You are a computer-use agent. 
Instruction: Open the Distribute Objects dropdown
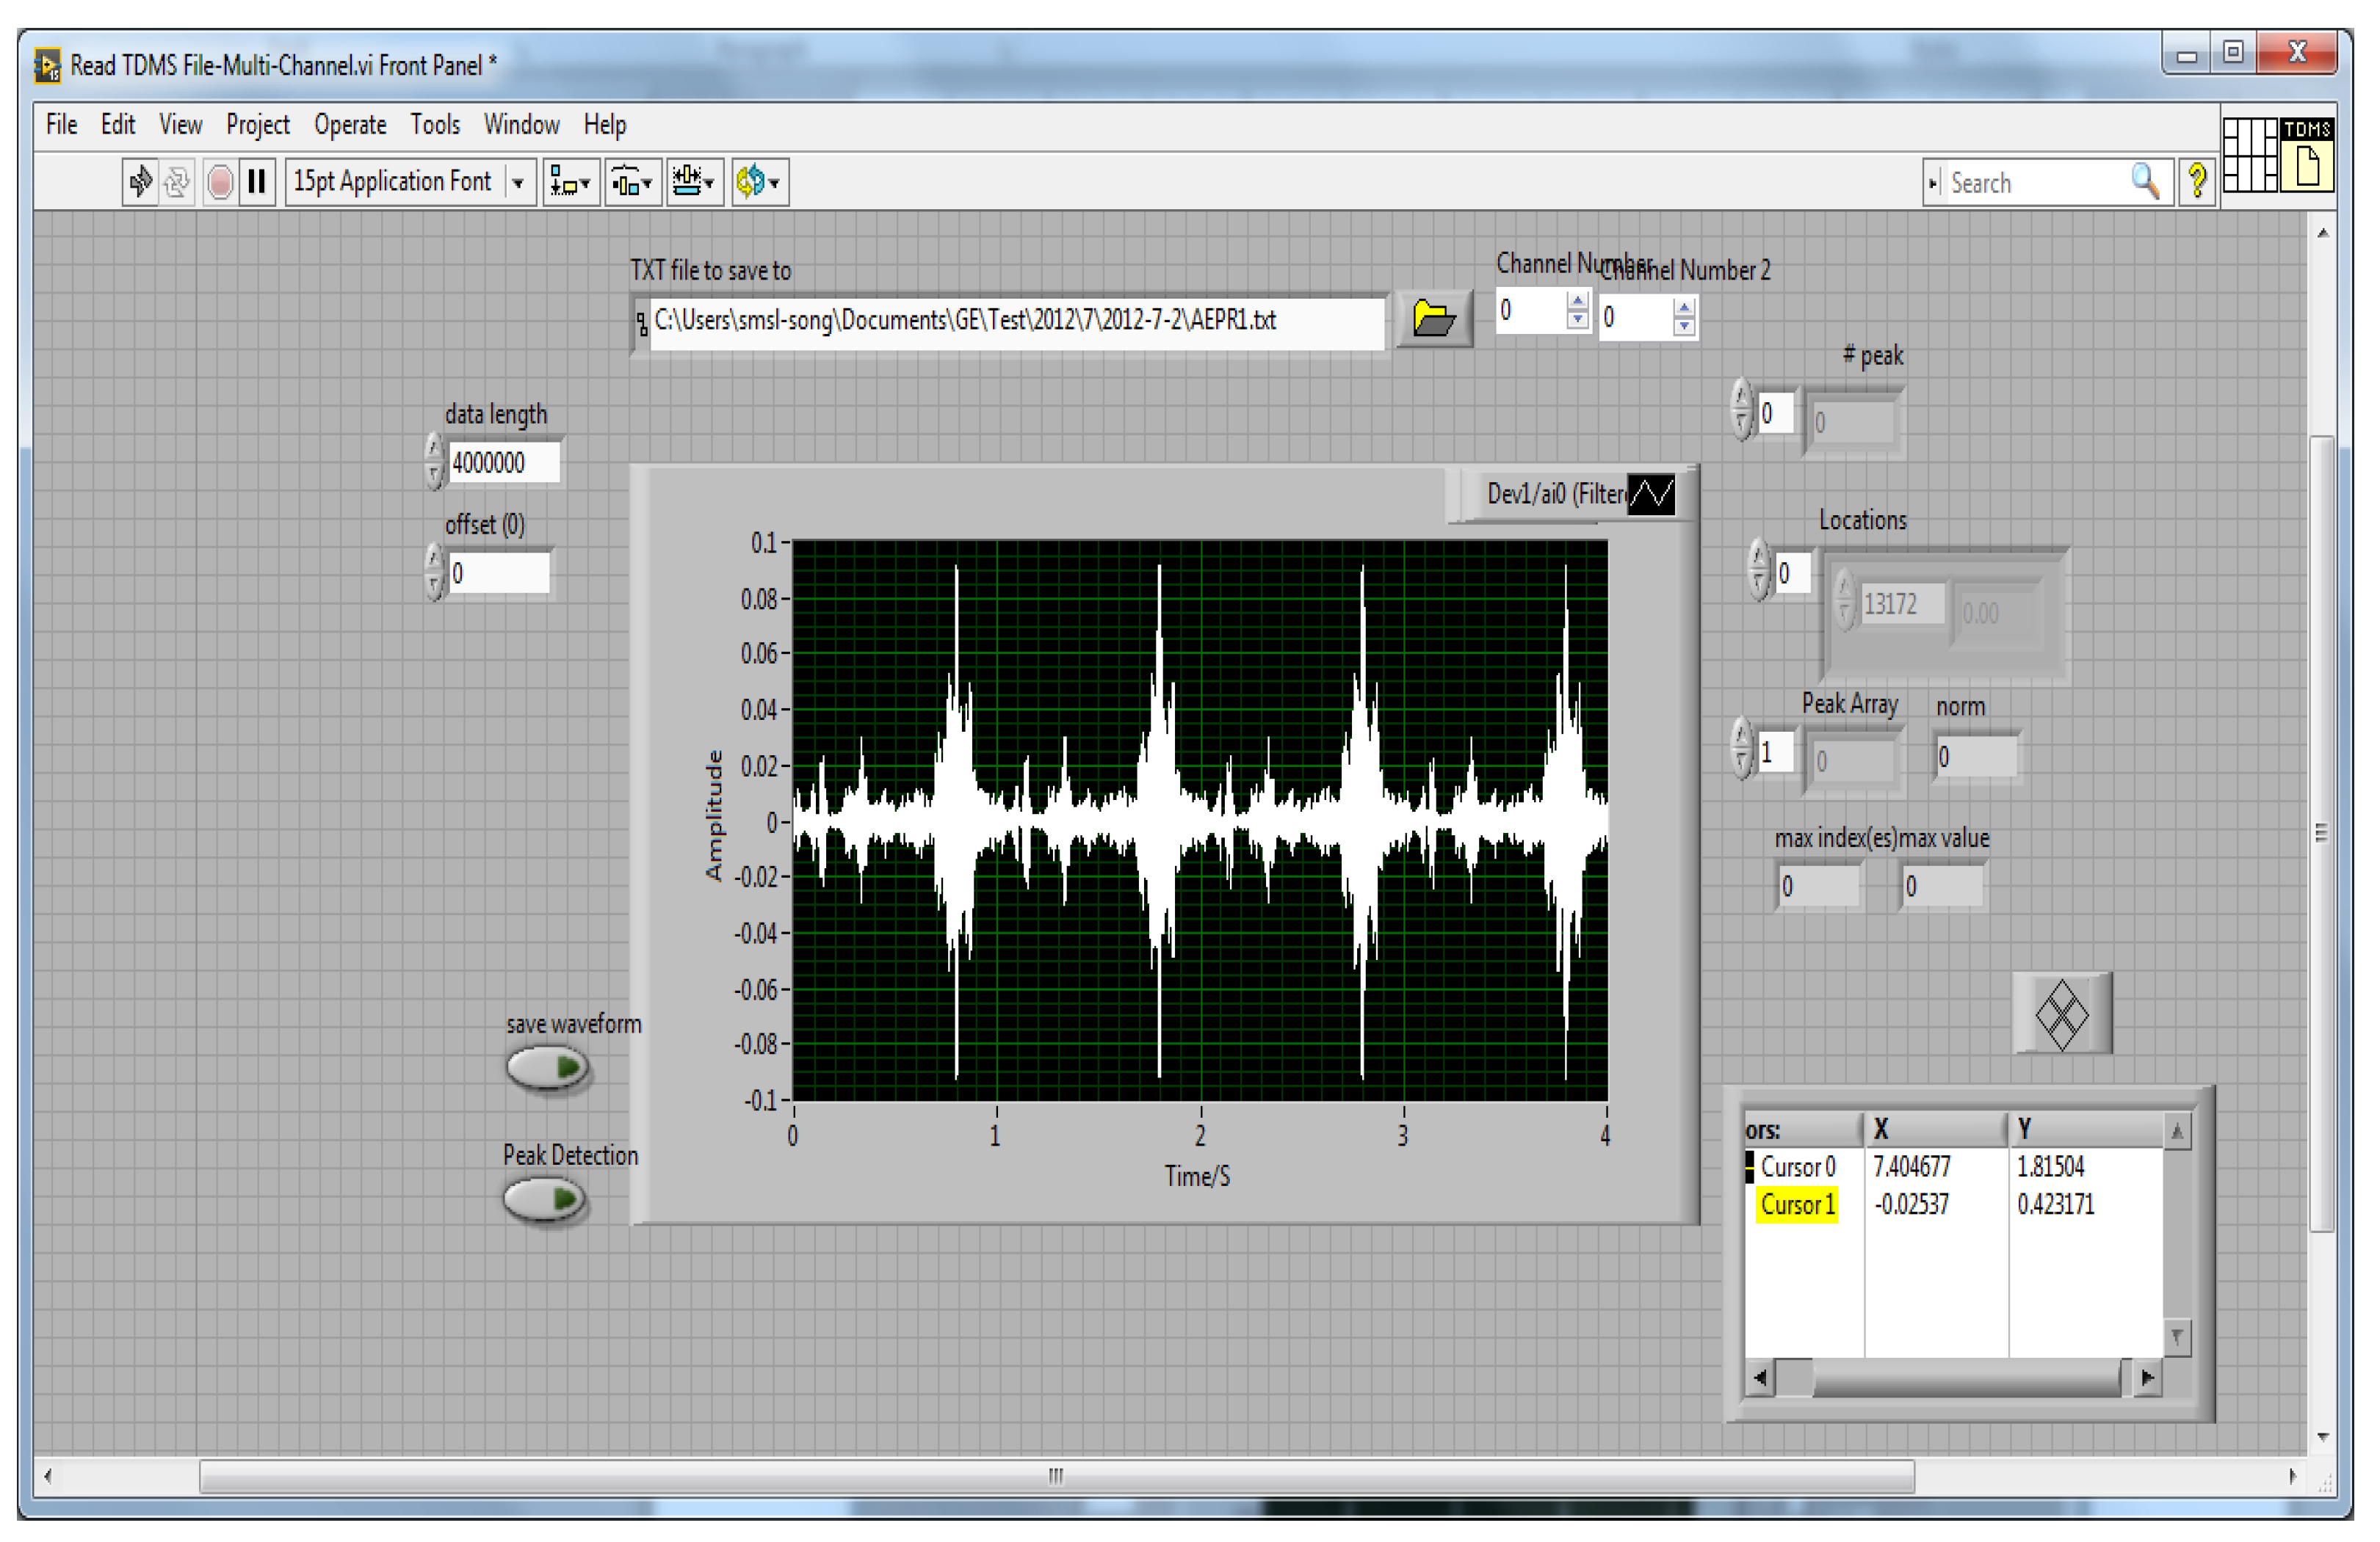point(632,182)
